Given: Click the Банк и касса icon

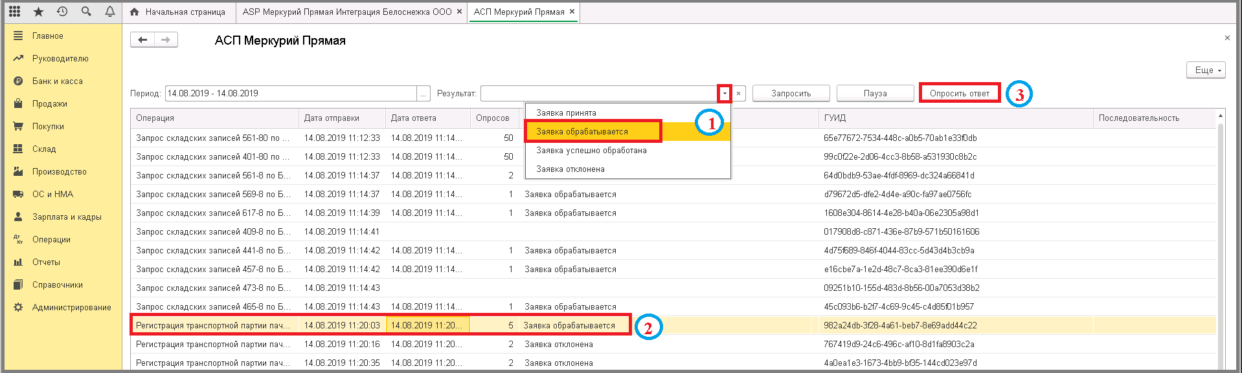Looking at the screenshot, I should tap(18, 81).
